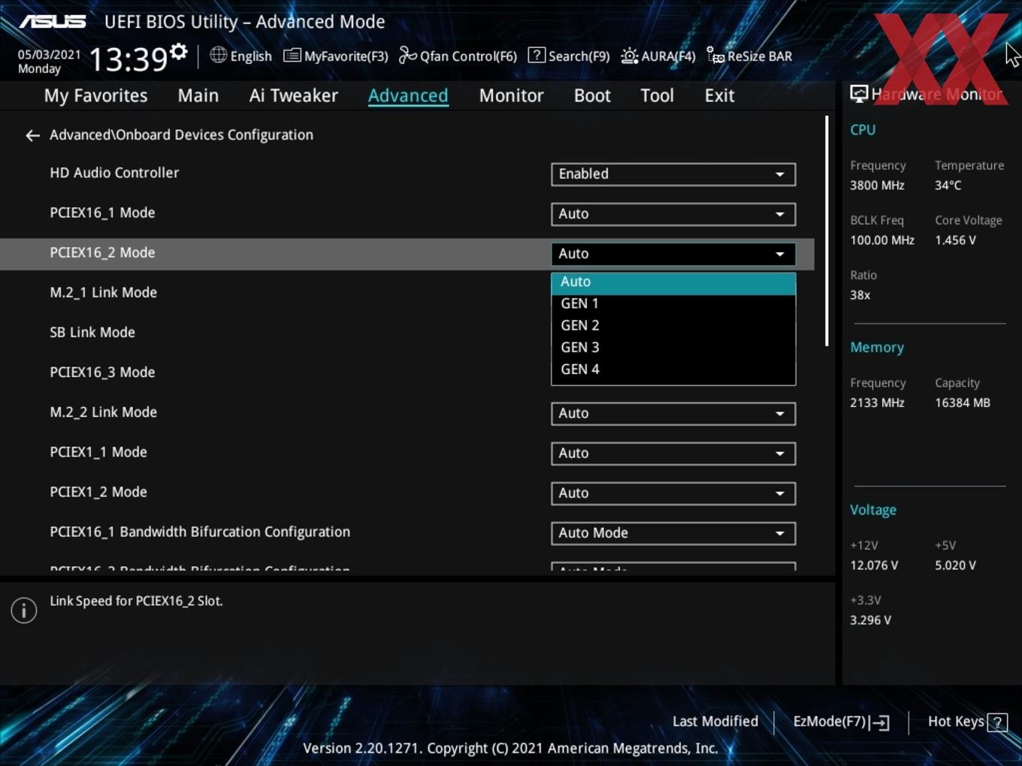Go to the Boot tab
This screenshot has height=766, width=1022.
pos(592,95)
